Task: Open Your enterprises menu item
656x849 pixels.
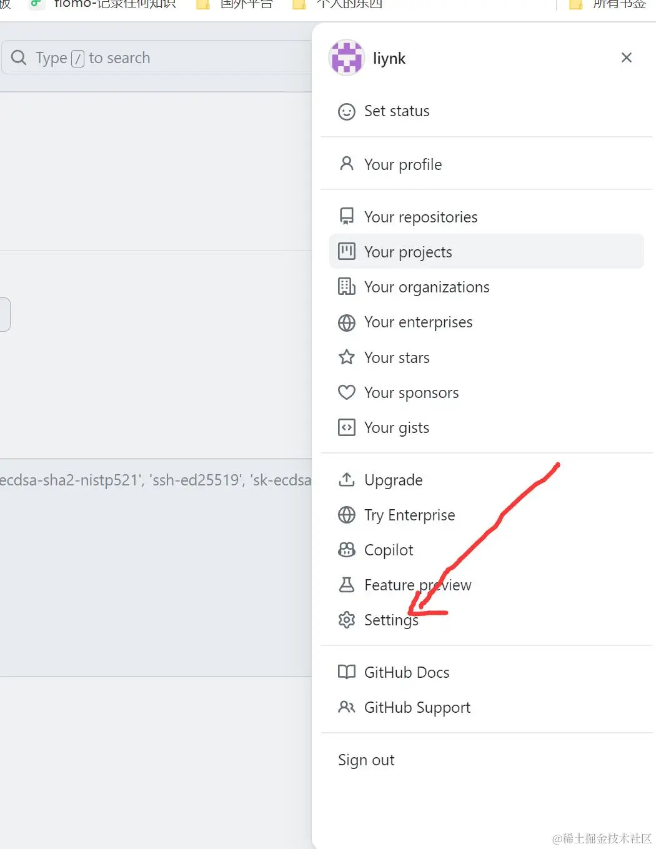Action: coord(418,322)
